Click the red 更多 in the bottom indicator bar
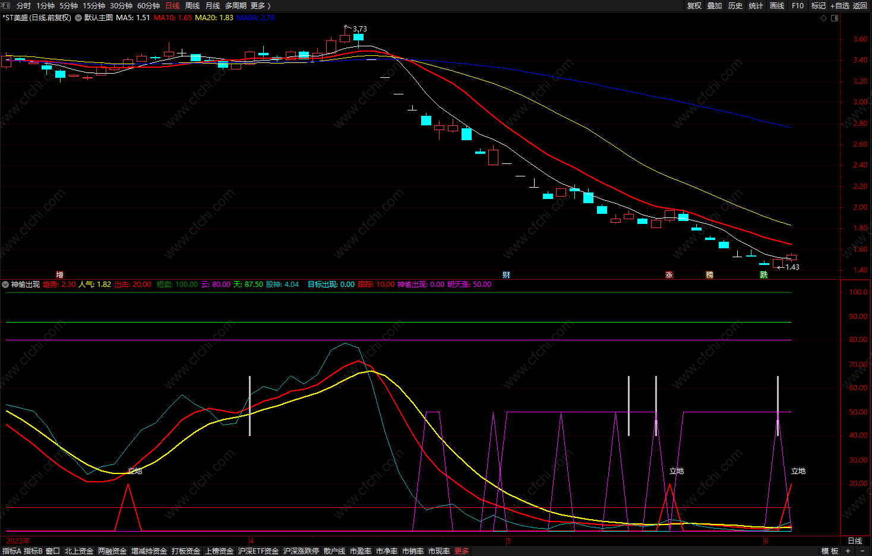 click(x=462, y=551)
